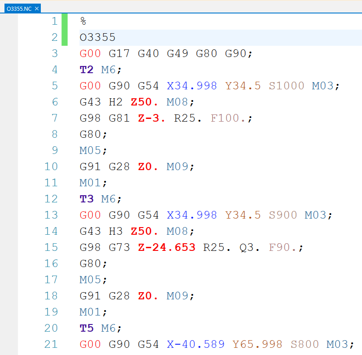Image resolution: width=362 pixels, height=355 pixels.
Task: Click the G73 peck drilling code
Action: point(119,248)
